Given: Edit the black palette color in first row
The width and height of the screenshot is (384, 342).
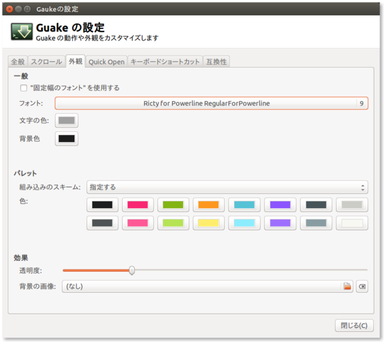Looking at the screenshot, I should (102, 205).
